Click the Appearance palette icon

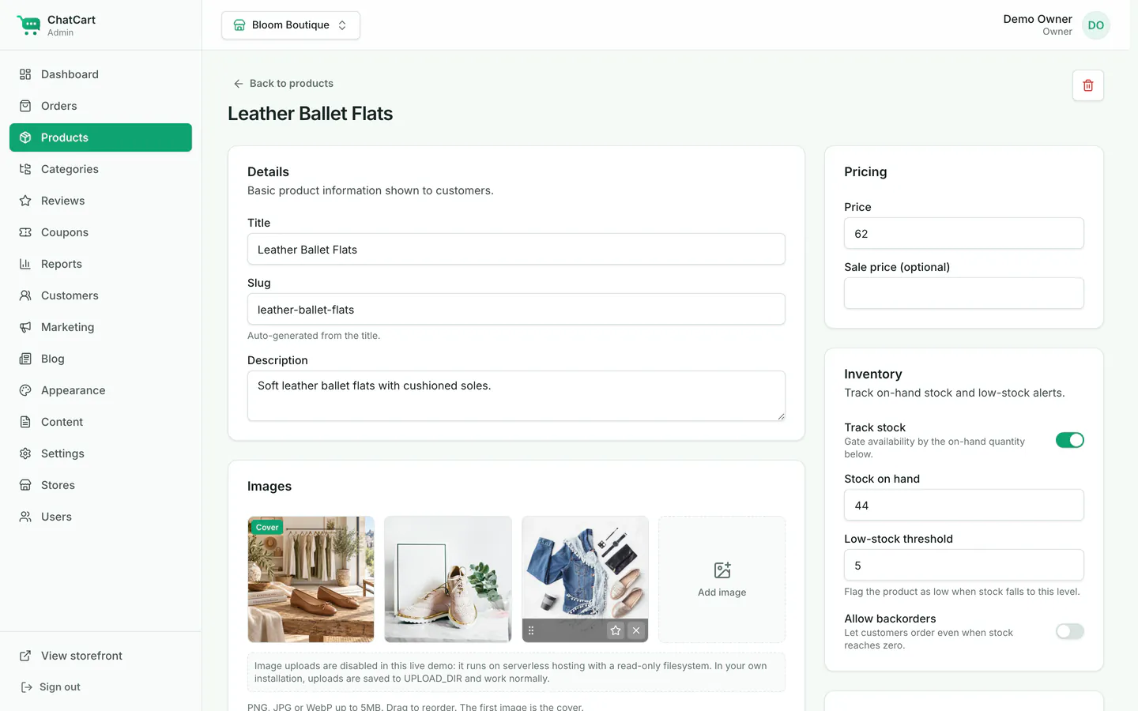(25, 390)
